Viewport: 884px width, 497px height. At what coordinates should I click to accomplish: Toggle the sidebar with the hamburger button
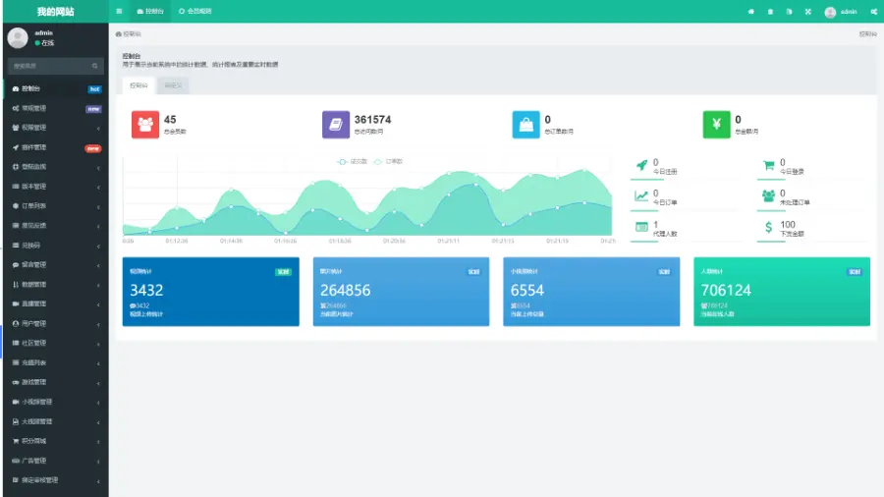pos(119,12)
